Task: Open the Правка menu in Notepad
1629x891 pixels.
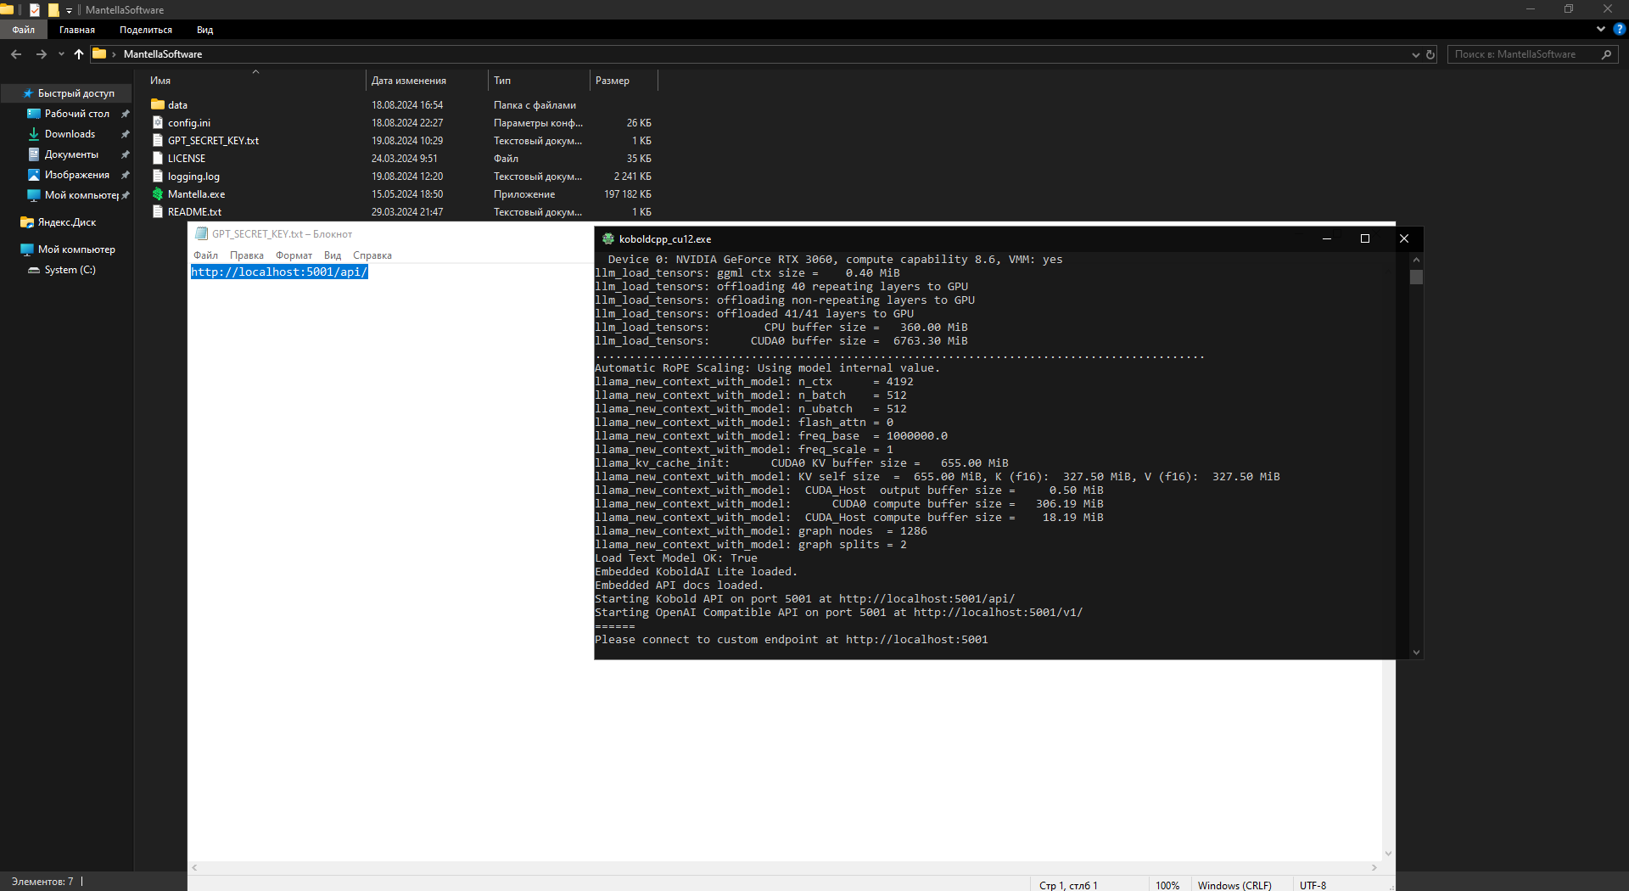Action: pyautogui.click(x=246, y=255)
